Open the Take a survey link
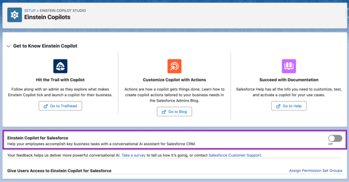This screenshot has height=182, width=349. tap(133, 155)
